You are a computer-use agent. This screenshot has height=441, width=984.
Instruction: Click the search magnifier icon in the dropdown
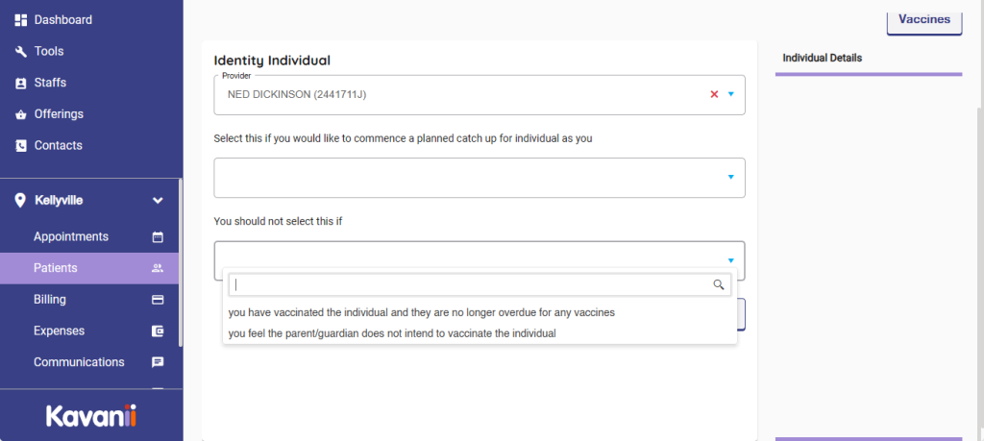point(718,285)
